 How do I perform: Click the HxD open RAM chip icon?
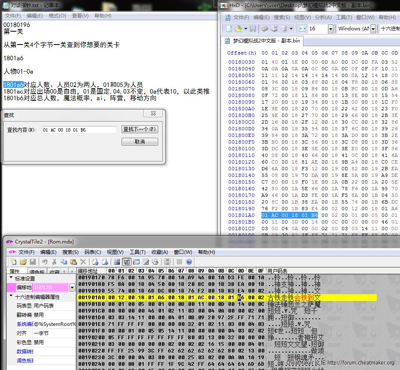[x=264, y=29]
